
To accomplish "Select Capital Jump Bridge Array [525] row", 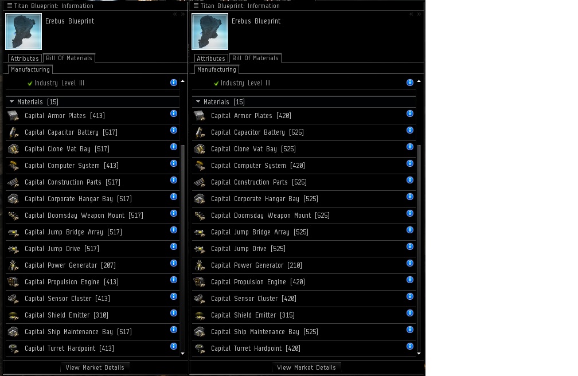I will tap(304, 232).
